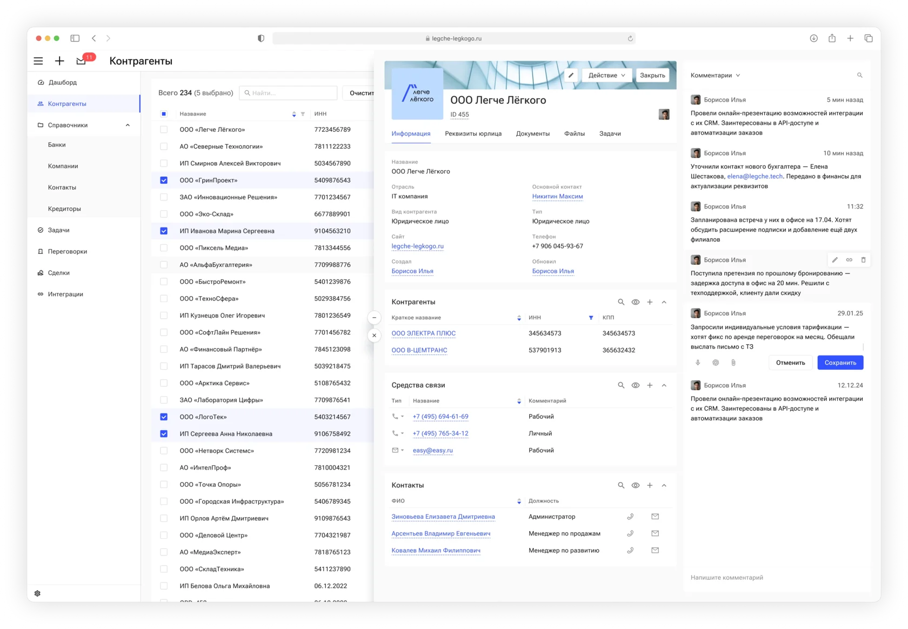Open type dropdown for phone +7 (495) 694-61-69
Viewport: 908px width, 629px height.
(x=398, y=417)
